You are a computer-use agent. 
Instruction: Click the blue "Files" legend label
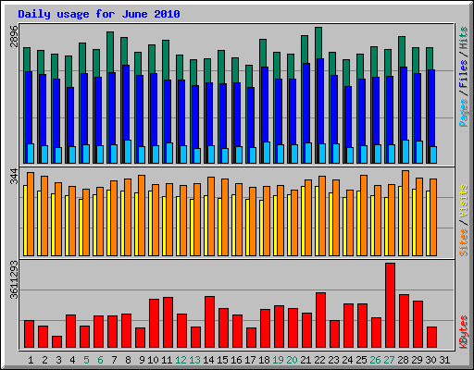click(x=464, y=74)
